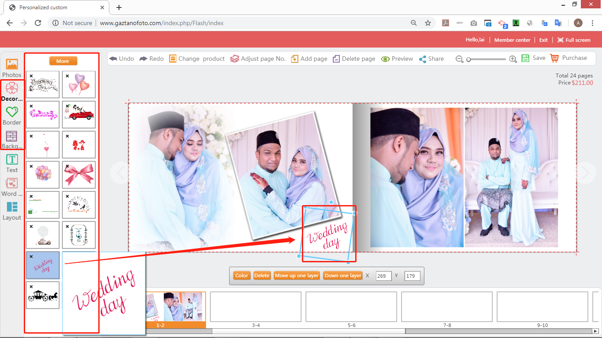Click the zoom out magnifier icon
The height and width of the screenshot is (338, 602).
(x=460, y=59)
